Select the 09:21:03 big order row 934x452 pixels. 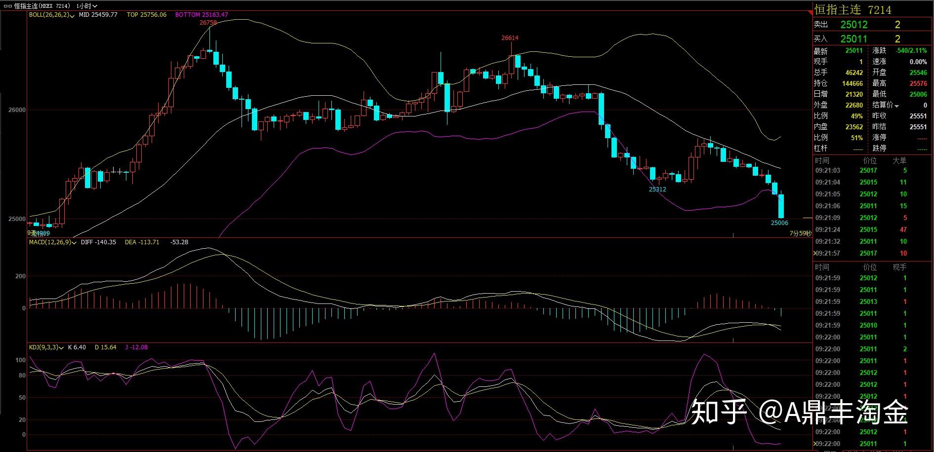(x=872, y=171)
